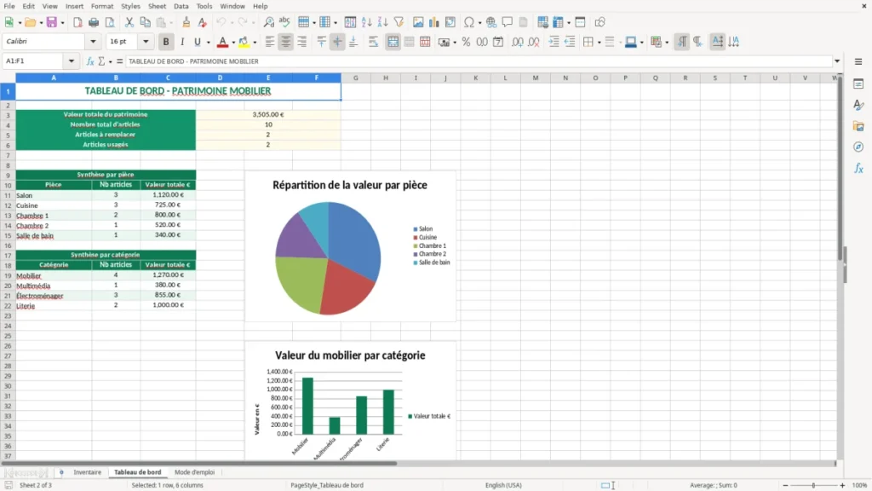The height and width of the screenshot is (491, 872).
Task: Switch to Mode d'emploi sheet tab
Action: pos(195,472)
